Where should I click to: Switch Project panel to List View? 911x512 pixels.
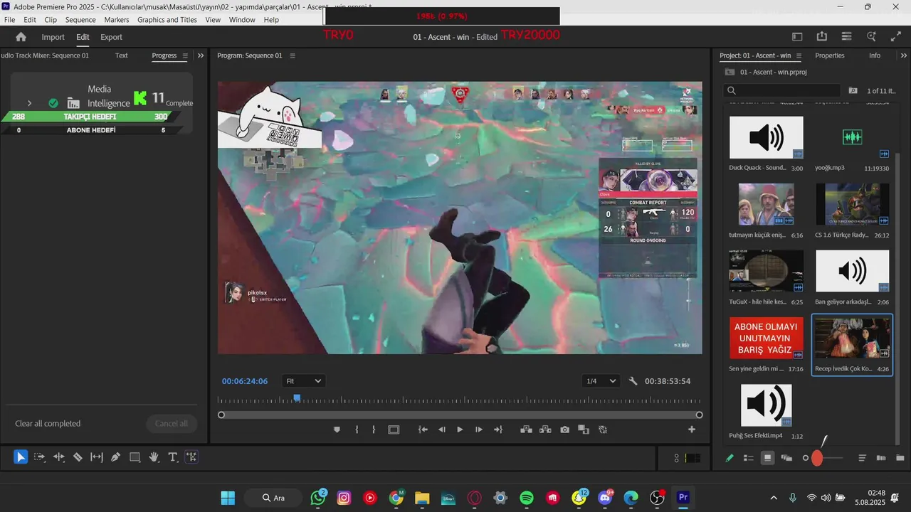click(749, 458)
